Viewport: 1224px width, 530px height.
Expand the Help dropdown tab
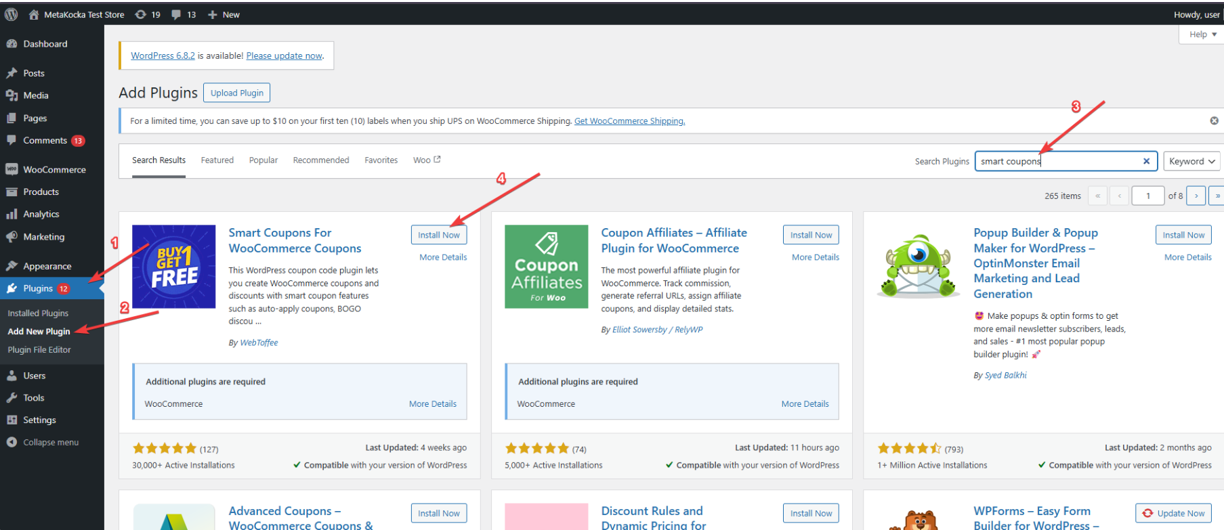[1202, 35]
